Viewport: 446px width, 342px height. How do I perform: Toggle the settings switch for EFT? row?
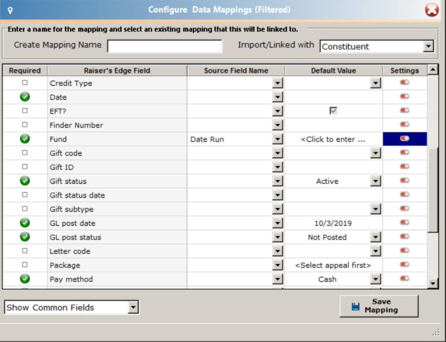click(405, 110)
